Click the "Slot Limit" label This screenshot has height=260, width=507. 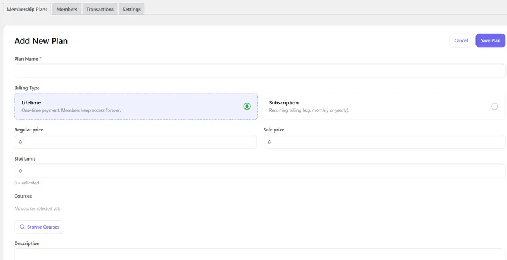[x=25, y=159]
